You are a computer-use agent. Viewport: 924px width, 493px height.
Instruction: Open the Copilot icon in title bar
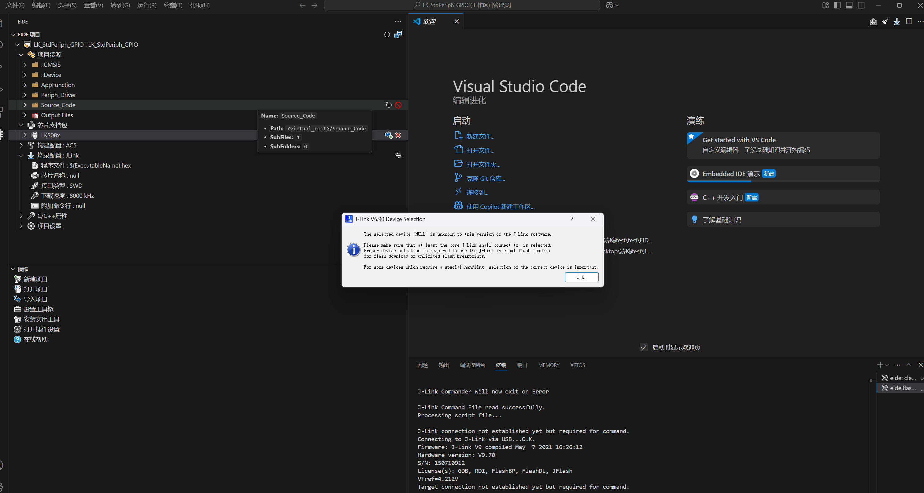tap(609, 5)
